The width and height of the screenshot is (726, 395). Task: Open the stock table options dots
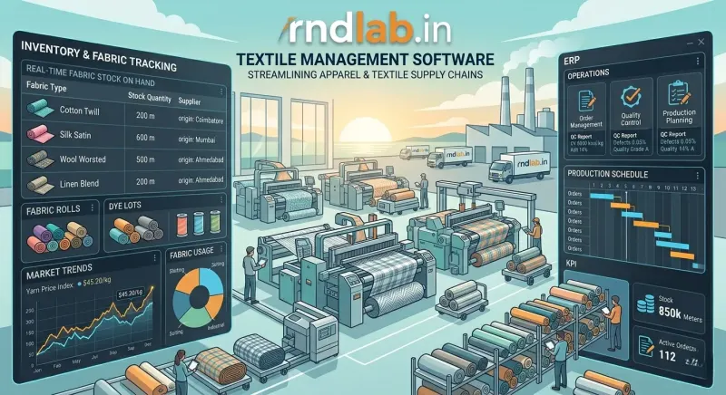(x=221, y=92)
